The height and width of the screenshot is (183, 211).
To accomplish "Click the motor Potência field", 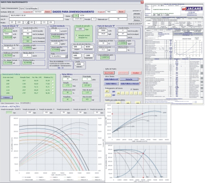I will coord(67,79).
